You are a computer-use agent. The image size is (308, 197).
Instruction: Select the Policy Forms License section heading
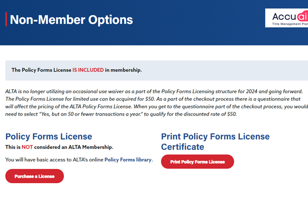(x=49, y=136)
